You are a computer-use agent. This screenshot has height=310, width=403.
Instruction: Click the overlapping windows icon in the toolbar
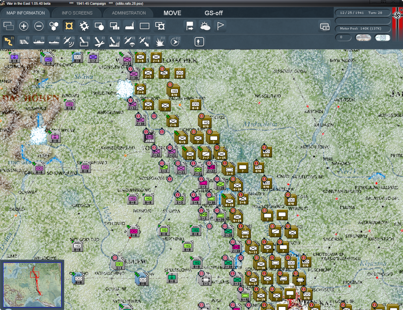pyautogui.click(x=9, y=26)
